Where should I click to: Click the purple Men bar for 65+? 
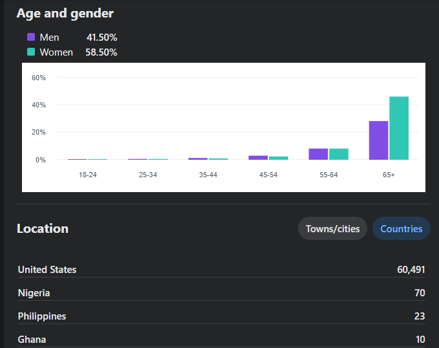(x=378, y=140)
